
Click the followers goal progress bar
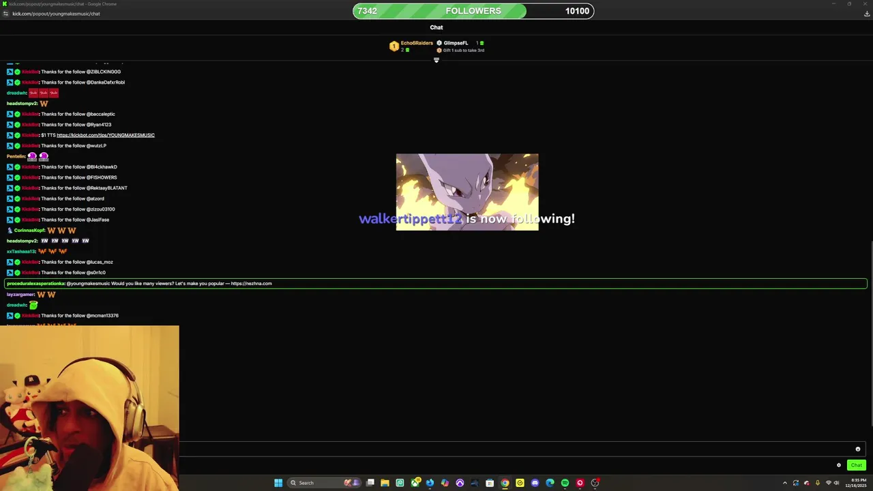coord(473,11)
